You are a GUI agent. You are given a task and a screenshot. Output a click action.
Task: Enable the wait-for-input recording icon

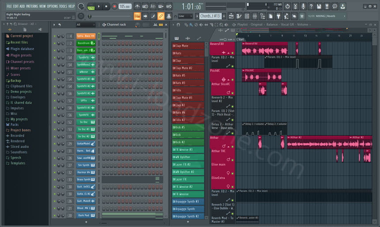pyautogui.click(x=145, y=7)
